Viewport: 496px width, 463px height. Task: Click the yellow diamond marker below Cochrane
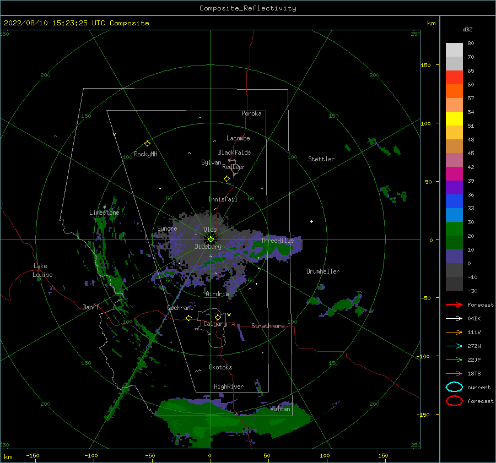pyautogui.click(x=189, y=318)
